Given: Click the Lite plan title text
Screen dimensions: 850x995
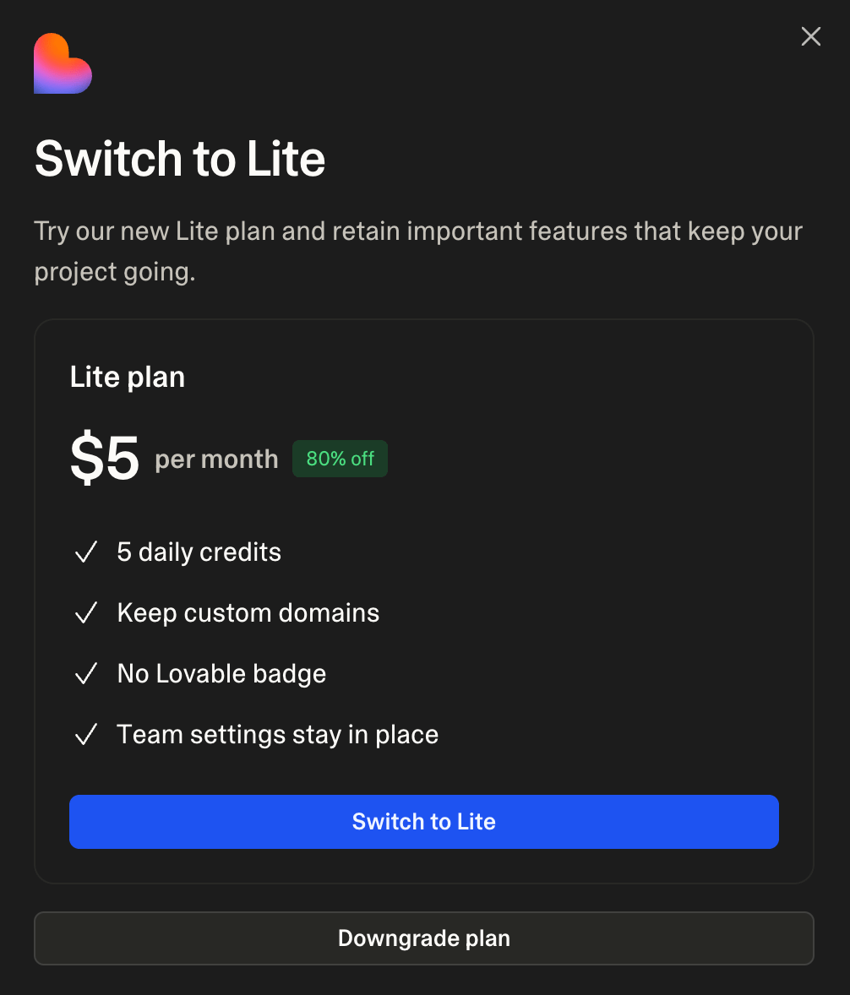Looking at the screenshot, I should pyautogui.click(x=127, y=377).
